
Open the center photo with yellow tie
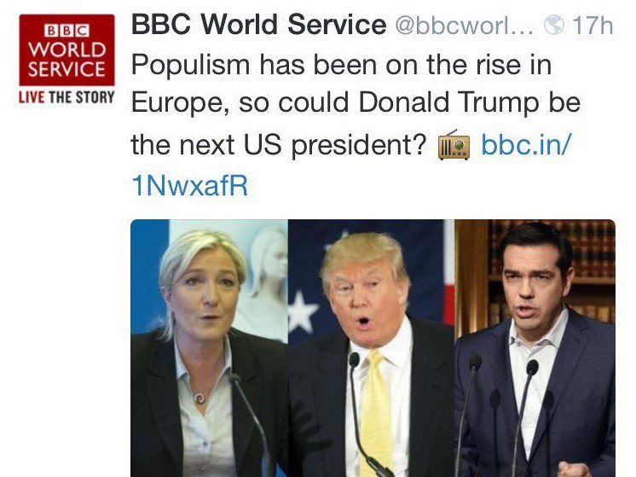pos(371,348)
